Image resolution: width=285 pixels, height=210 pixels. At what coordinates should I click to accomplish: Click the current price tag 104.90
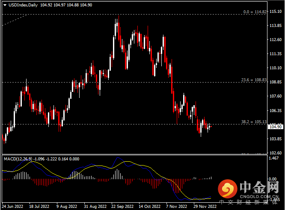pyautogui.click(x=274, y=127)
